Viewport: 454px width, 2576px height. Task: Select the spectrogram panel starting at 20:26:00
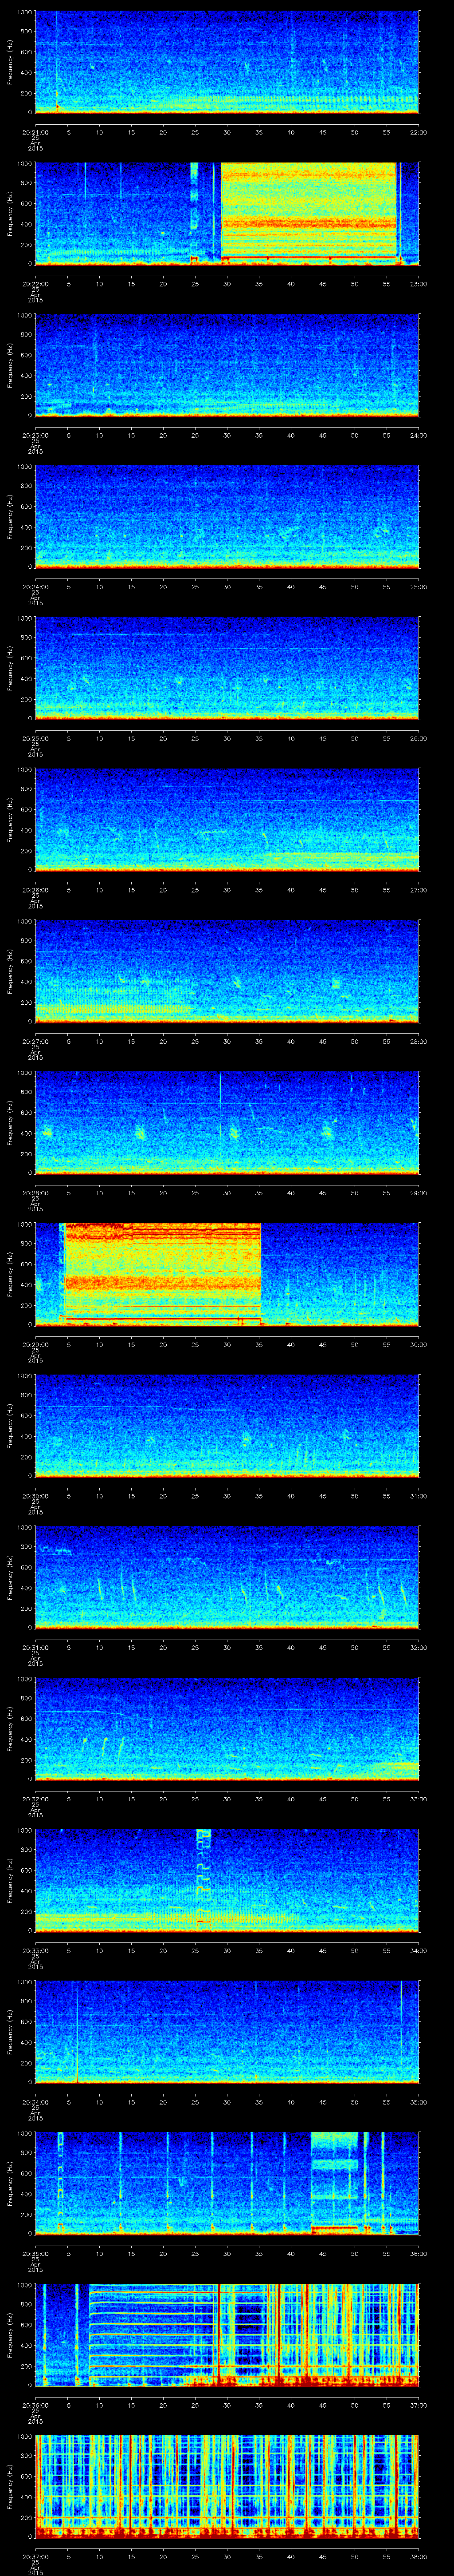[227, 820]
